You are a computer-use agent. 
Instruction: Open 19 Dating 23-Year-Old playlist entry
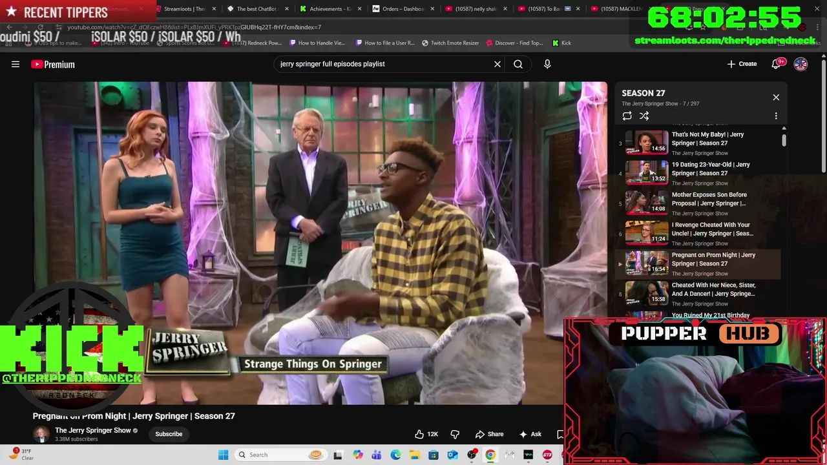[x=700, y=173]
